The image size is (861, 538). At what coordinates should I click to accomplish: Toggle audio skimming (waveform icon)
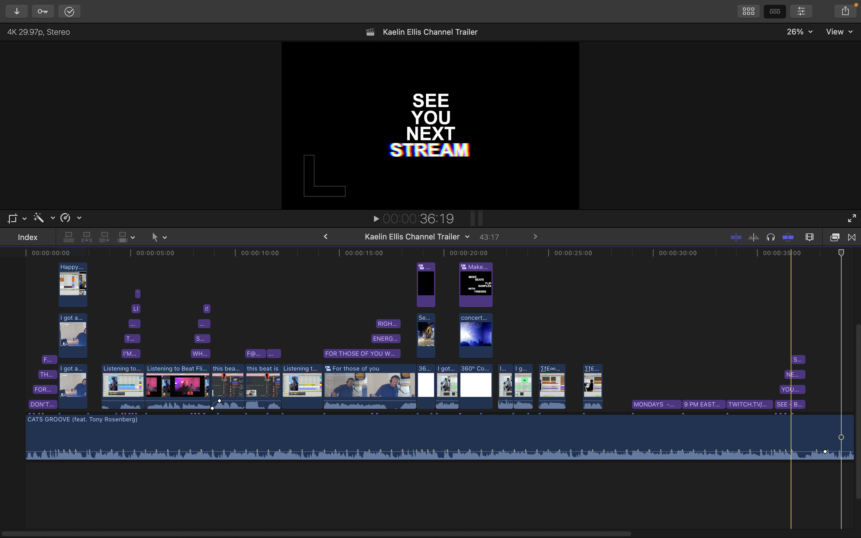[754, 236]
